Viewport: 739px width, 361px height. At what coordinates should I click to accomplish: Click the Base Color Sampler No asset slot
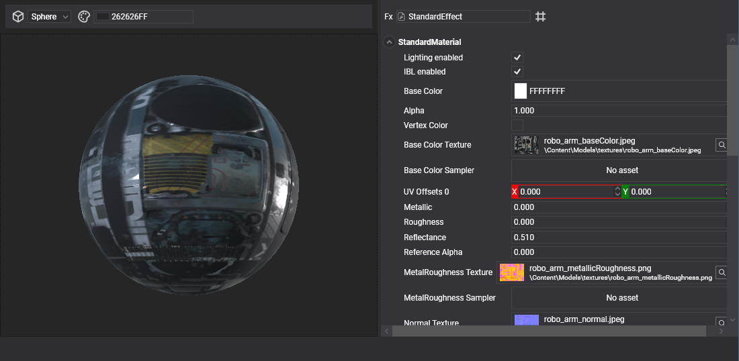coord(621,170)
